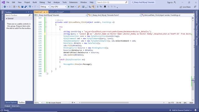The width and height of the screenshot is (199, 112).
Task: Click the horizontal scrollbar thumb below editor
Action: tap(105, 103)
